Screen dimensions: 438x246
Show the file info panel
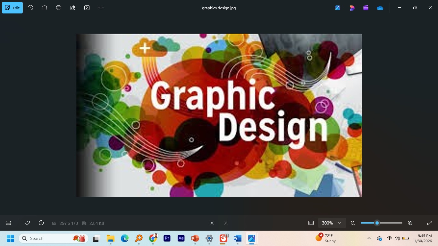tap(41, 223)
